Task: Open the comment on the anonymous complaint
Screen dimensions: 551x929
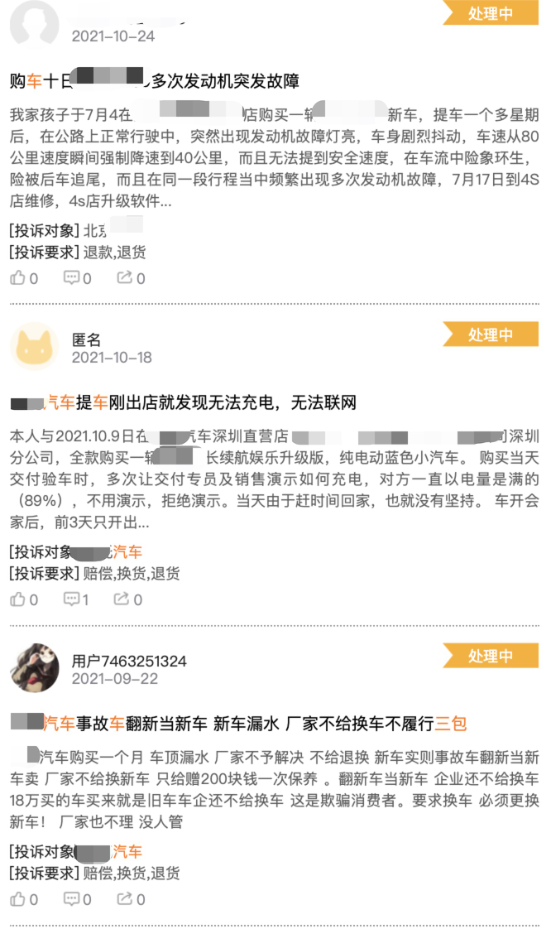Action: click(76, 599)
